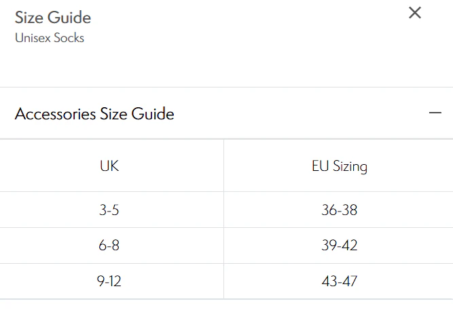Select the UK column header
The image size is (453, 314).
pyautogui.click(x=109, y=166)
